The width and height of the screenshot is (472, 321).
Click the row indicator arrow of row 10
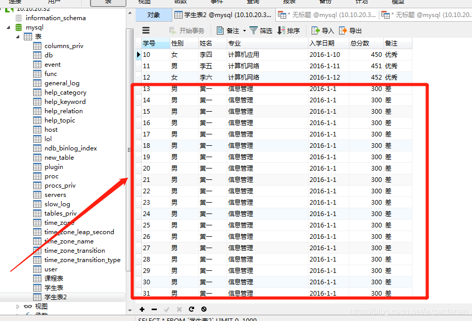[139, 55]
